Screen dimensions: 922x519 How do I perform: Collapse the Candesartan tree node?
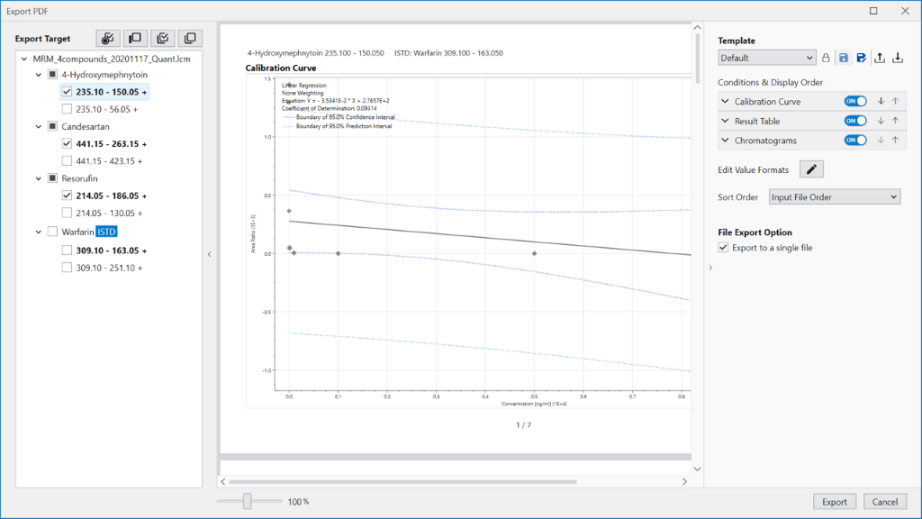pos(39,127)
